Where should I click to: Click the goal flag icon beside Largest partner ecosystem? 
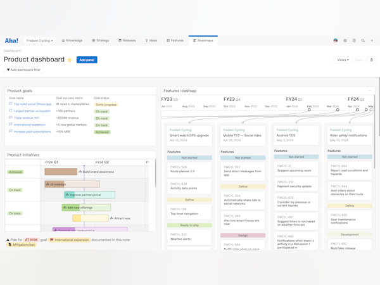10,111
